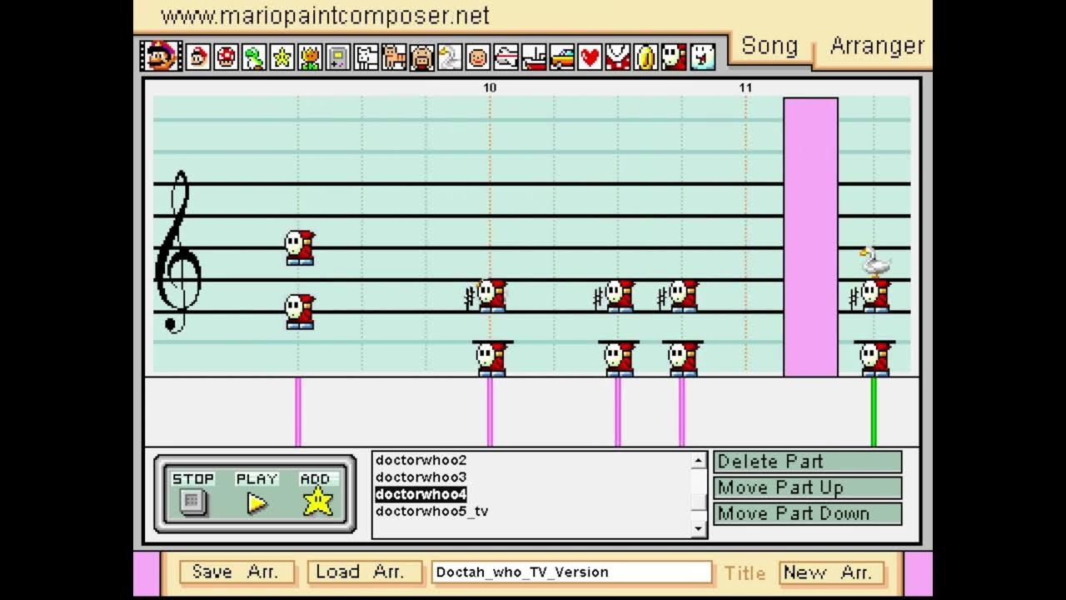This screenshot has height=600, width=1066.
Task: Select the Fire Flower instrument
Action: click(310, 57)
